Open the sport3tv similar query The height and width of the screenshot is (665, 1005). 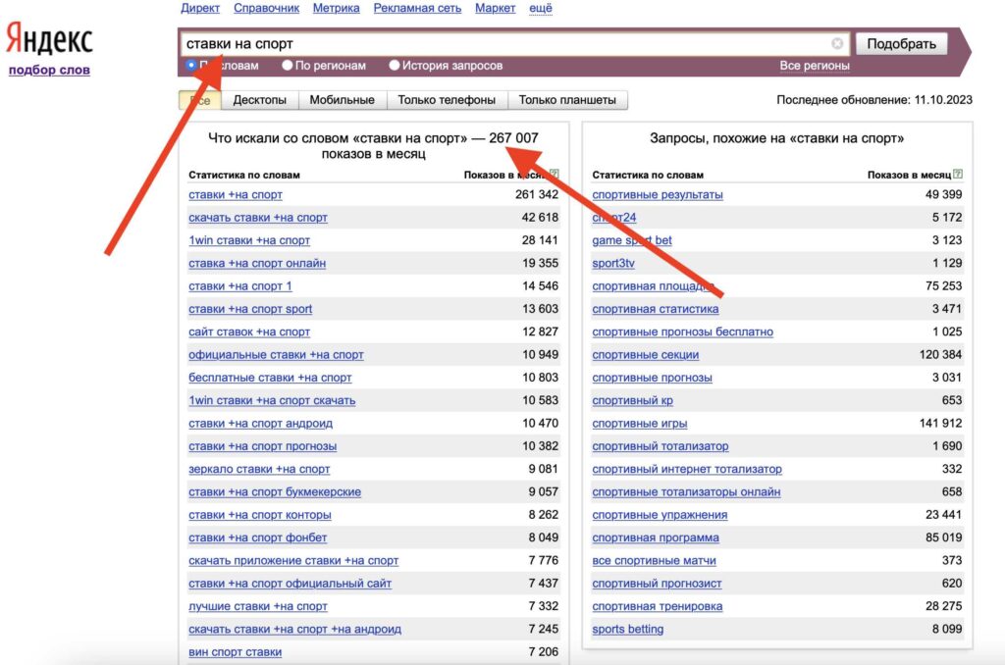(613, 263)
